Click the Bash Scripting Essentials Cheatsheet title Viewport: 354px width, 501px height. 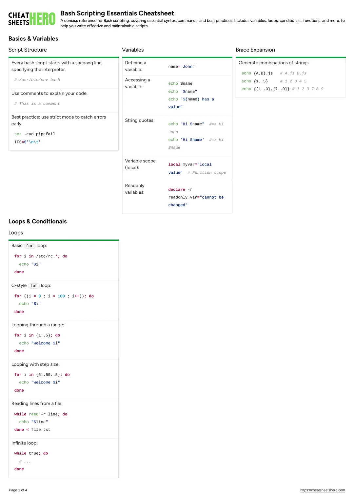tap(117, 13)
